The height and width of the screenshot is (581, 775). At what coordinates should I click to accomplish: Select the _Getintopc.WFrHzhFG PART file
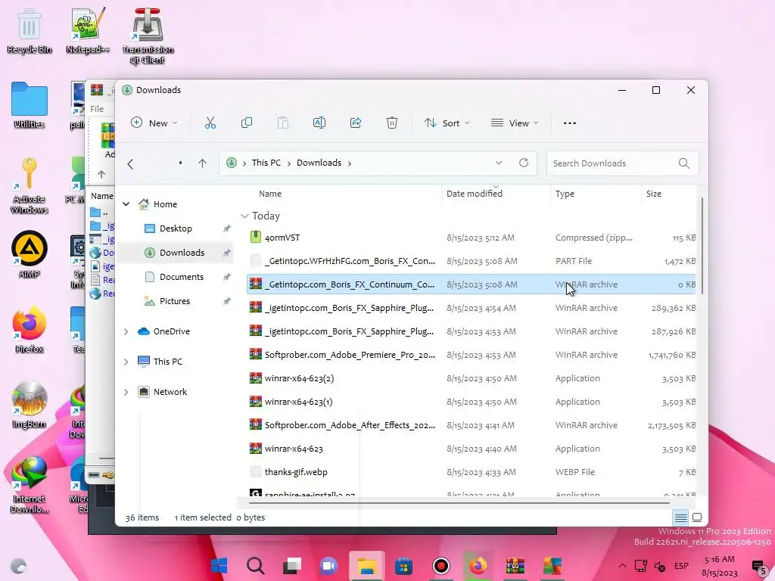click(x=471, y=261)
